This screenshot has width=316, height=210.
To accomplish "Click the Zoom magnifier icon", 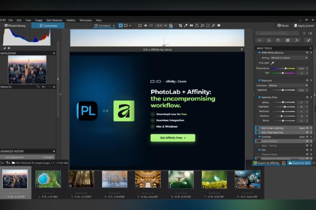I will click(x=171, y=25).
